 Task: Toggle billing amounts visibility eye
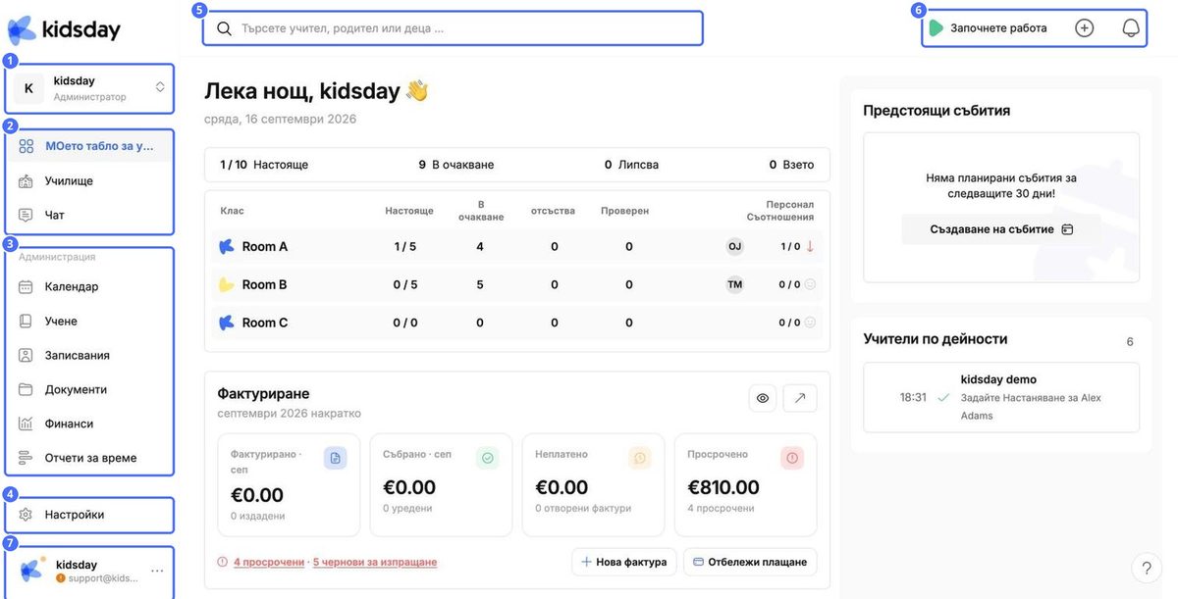(764, 397)
